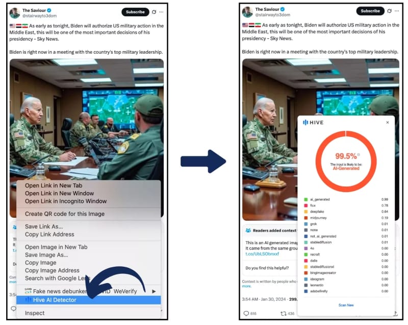
Task: Click the Grok icon on the right tweet
Action: tap(389, 11)
